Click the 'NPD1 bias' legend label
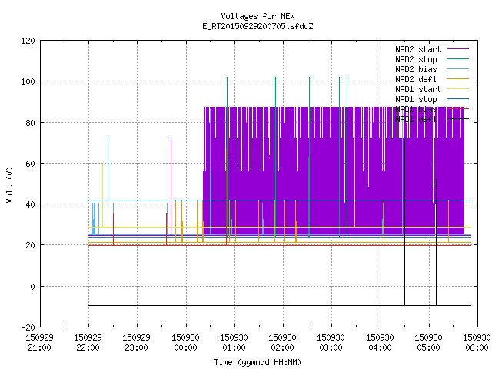This screenshot has height=369, width=492. pos(416,109)
